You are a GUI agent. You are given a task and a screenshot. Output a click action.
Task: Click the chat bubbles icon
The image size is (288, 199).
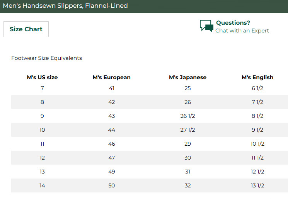[x=206, y=26]
